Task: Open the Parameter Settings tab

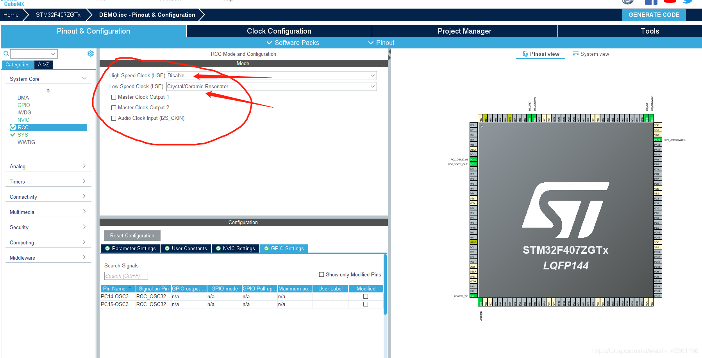Action: 130,248
